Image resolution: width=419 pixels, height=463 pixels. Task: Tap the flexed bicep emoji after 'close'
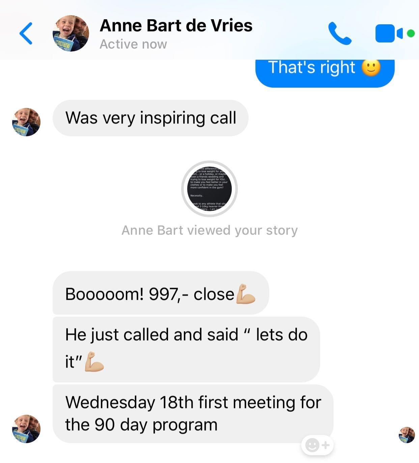pos(246,294)
